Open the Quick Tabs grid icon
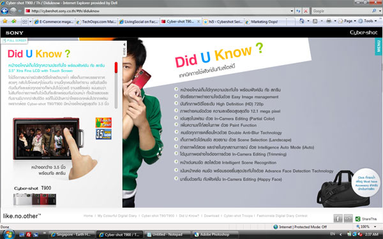The image size is (383, 239). [25, 22]
